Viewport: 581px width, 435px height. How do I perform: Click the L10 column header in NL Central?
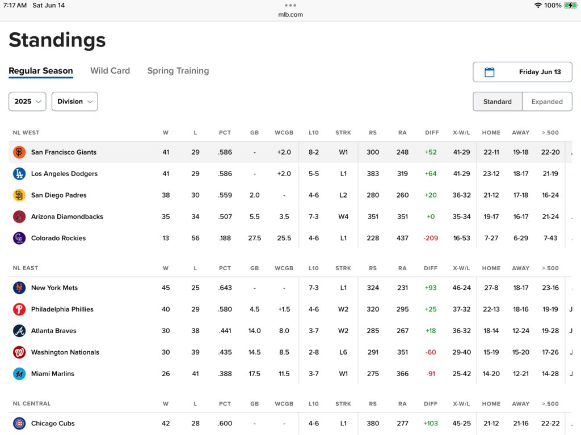pyautogui.click(x=313, y=403)
